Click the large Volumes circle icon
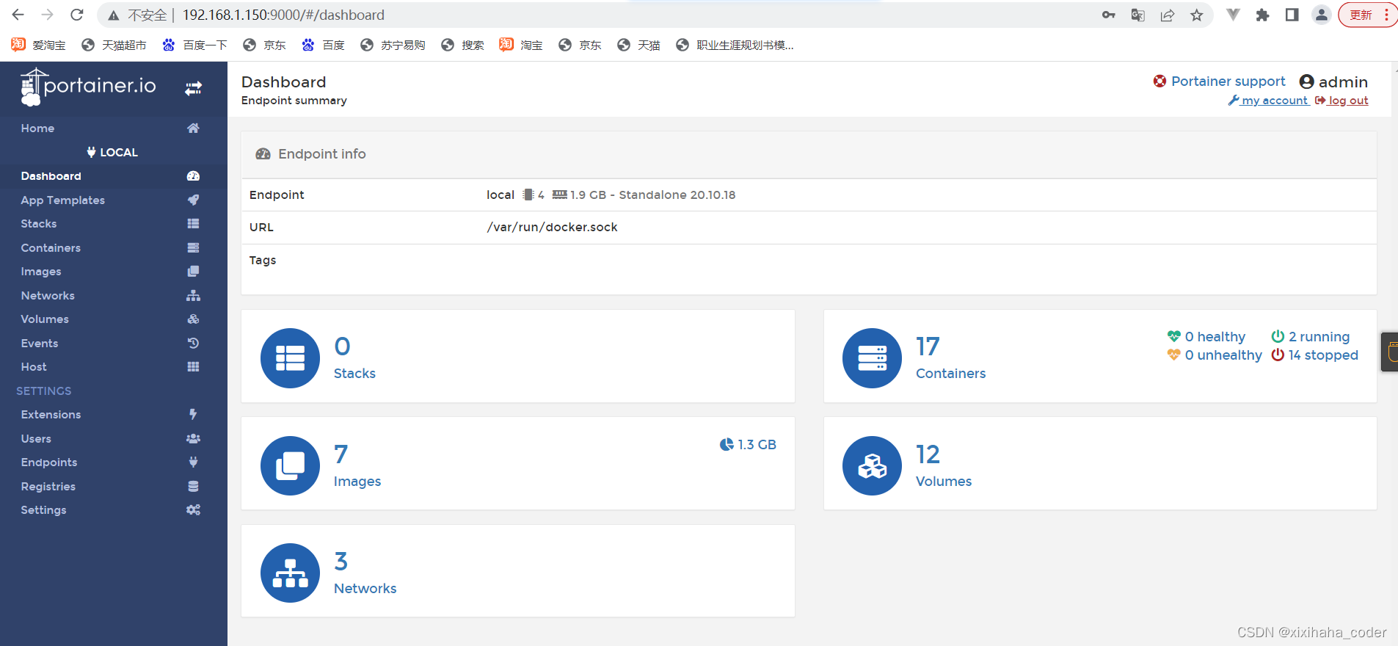This screenshot has width=1398, height=646. [x=872, y=465]
